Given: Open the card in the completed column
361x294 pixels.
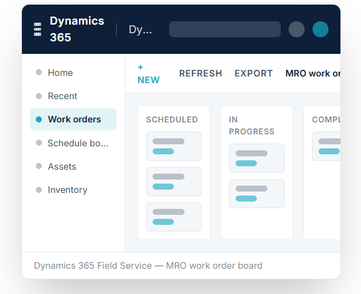Looking at the screenshot, I should [x=326, y=146].
